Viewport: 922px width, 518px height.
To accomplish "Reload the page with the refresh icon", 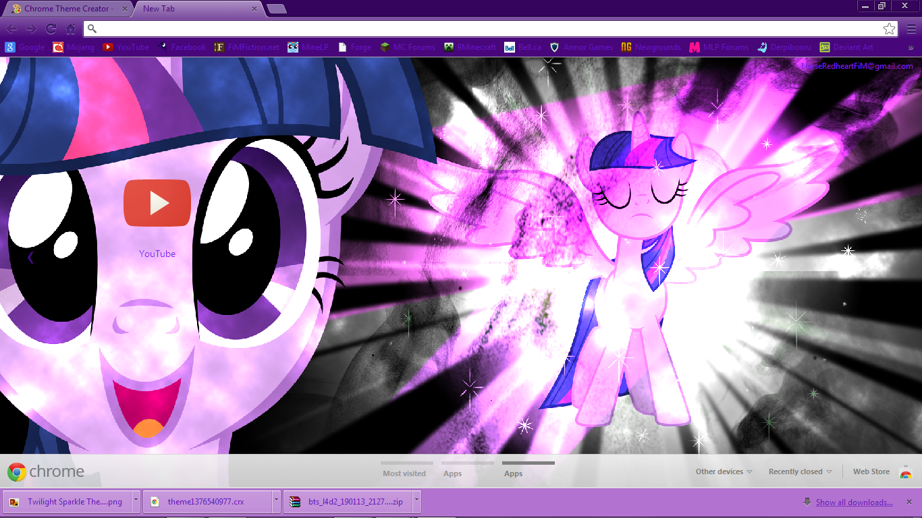I will pos(51,29).
